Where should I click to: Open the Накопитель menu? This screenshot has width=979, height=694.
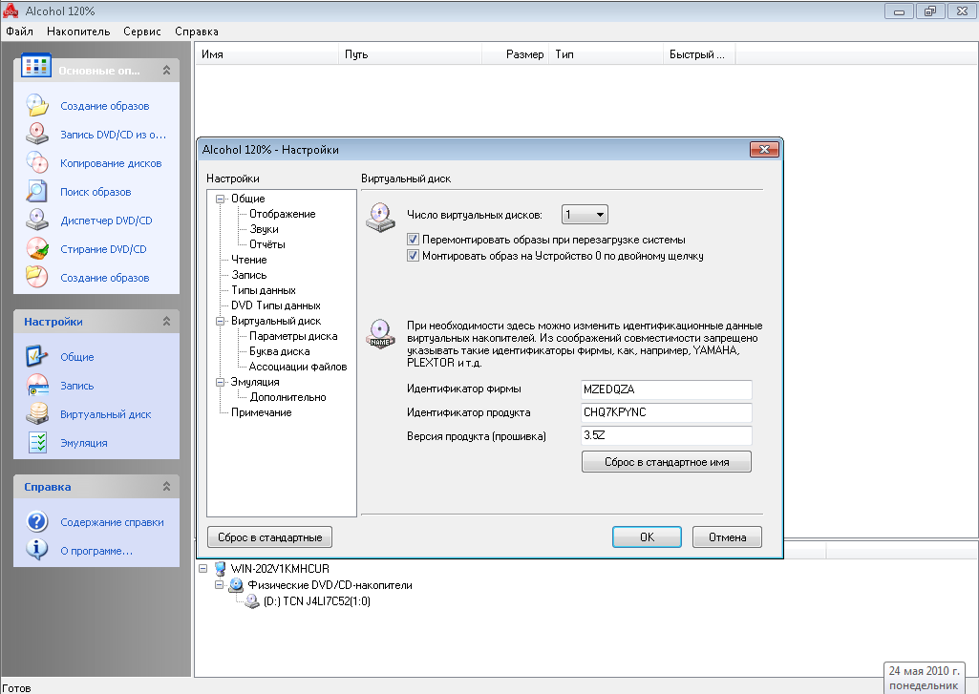pyautogui.click(x=78, y=32)
